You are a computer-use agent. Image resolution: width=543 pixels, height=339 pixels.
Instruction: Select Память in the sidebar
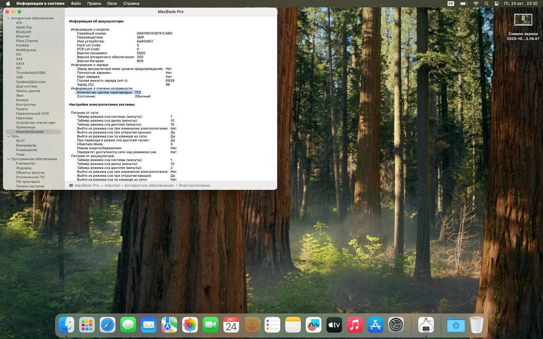22,109
